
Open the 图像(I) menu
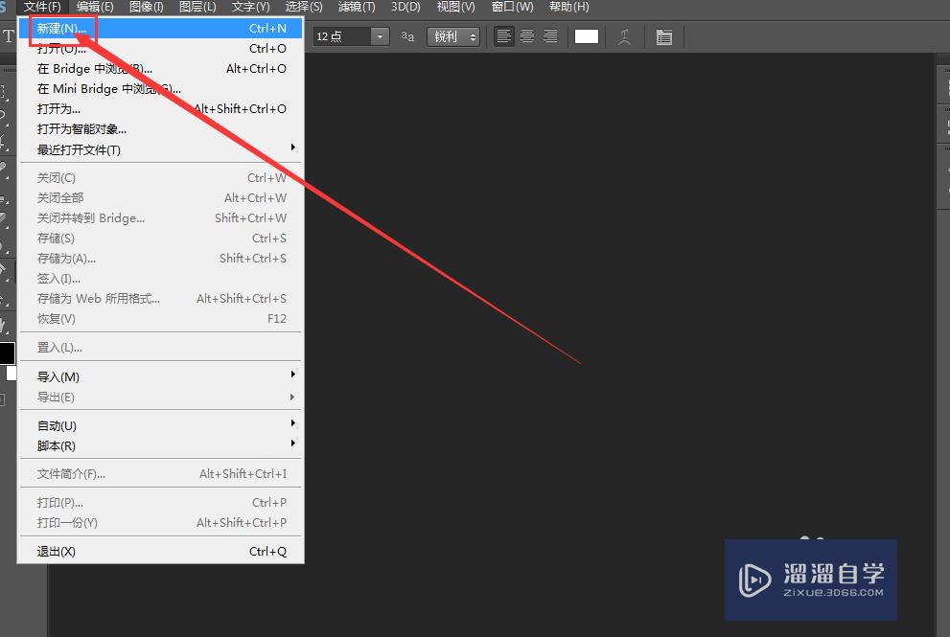[x=147, y=7]
